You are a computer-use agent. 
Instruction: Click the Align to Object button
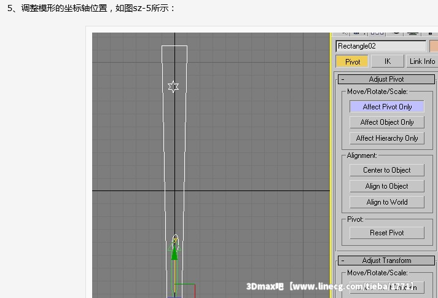(x=387, y=186)
